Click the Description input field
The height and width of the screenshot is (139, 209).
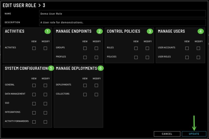123,22
